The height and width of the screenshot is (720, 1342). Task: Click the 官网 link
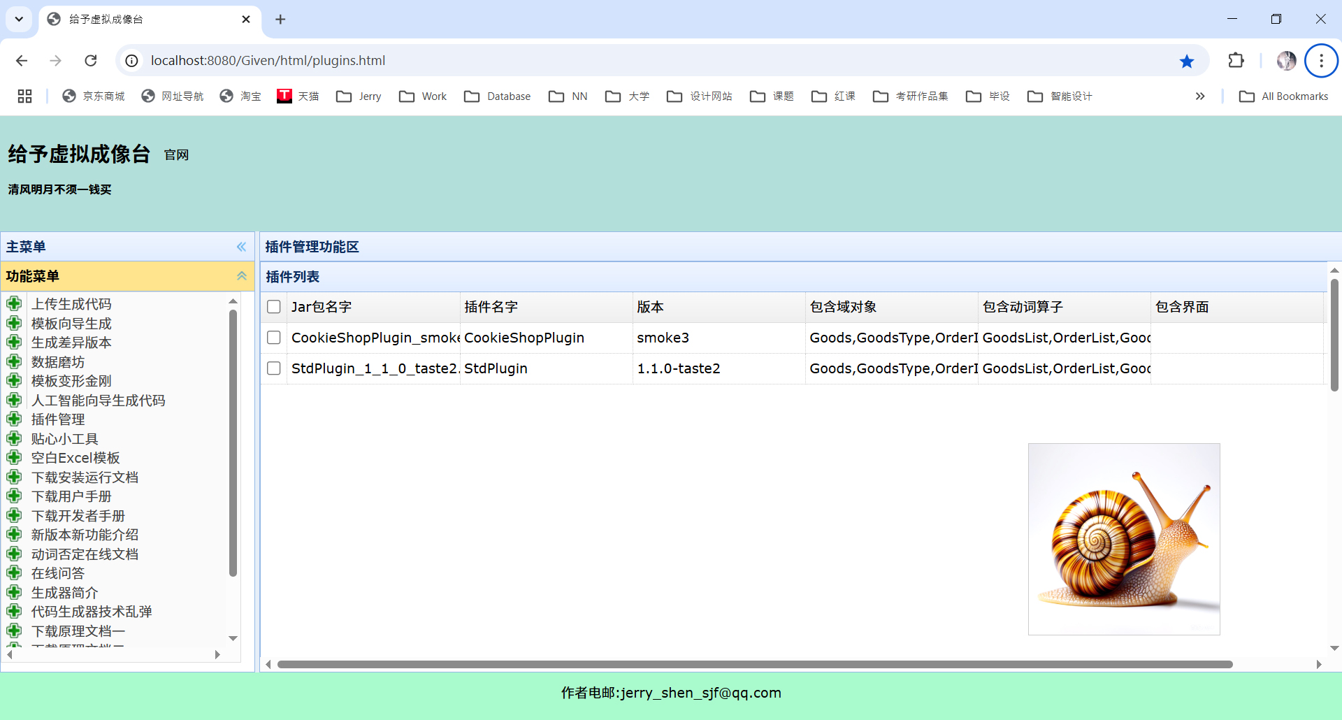(x=175, y=155)
